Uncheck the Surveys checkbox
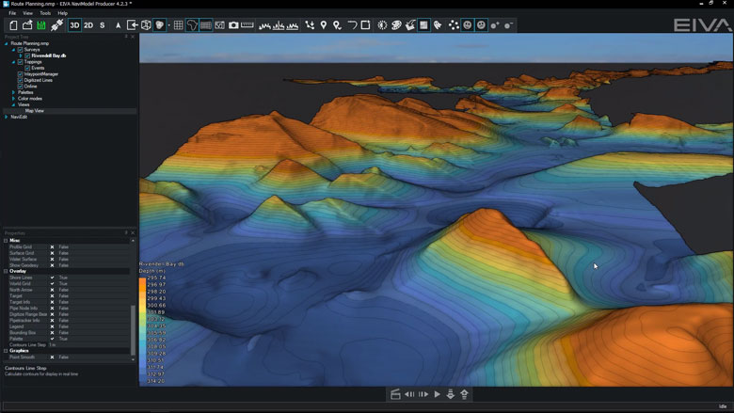Image resolution: width=734 pixels, height=413 pixels. point(20,50)
